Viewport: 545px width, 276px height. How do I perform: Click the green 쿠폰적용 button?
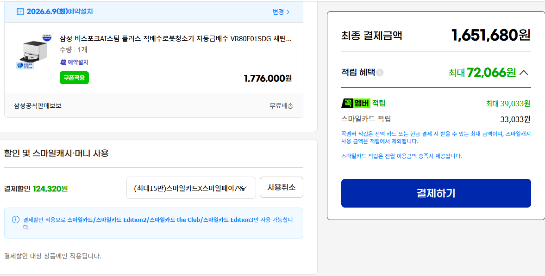tap(74, 78)
